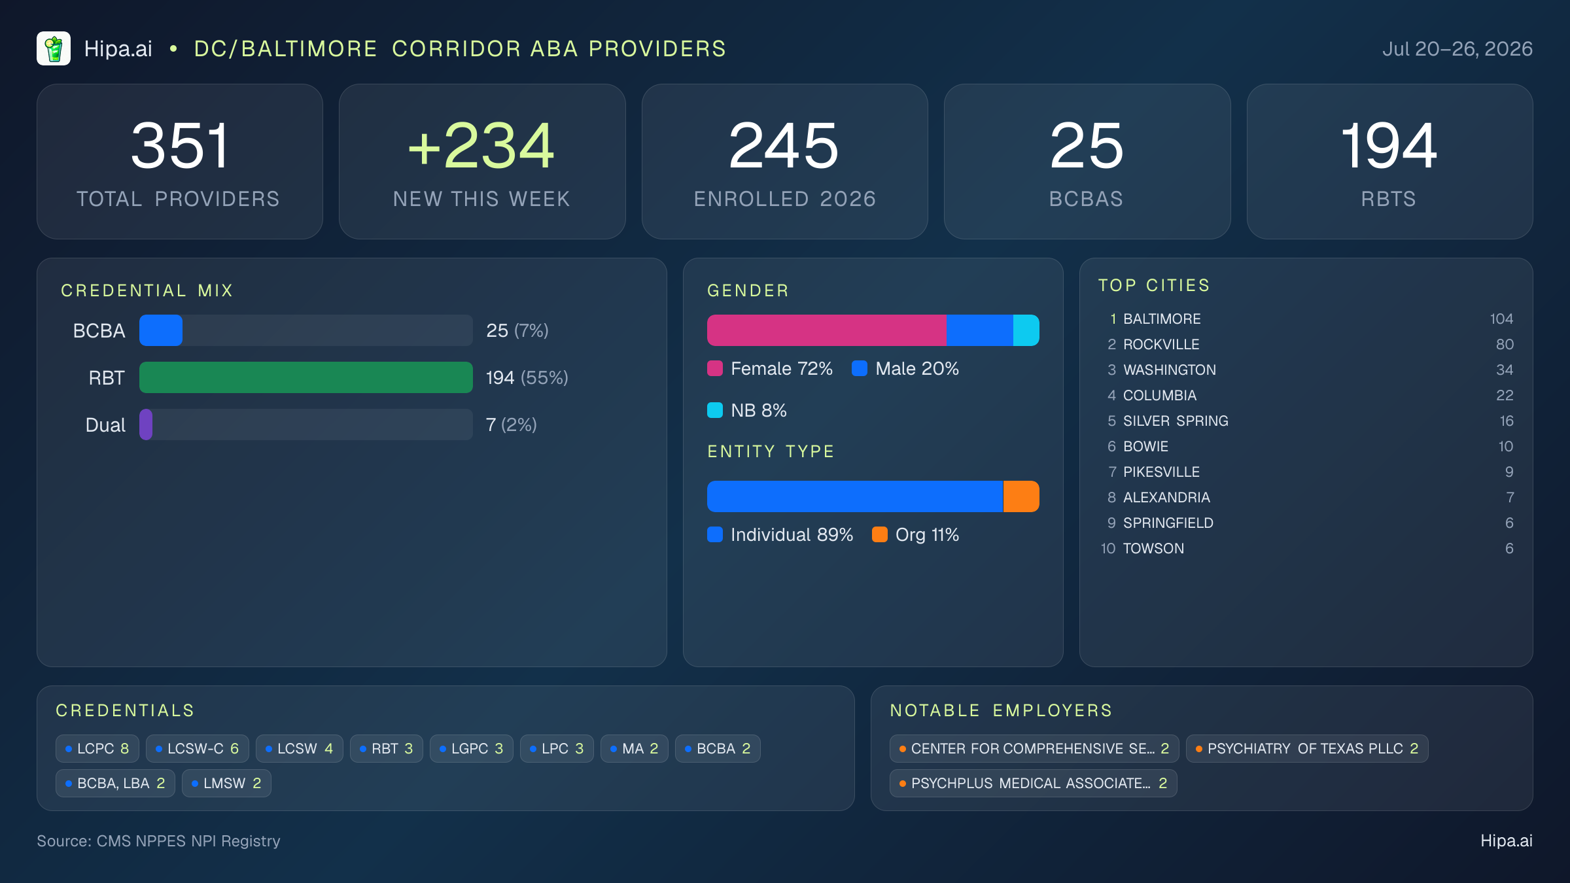This screenshot has height=883, width=1570.
Task: Open the 25 BCBAs stat card
Action: 1087,162
